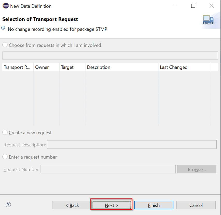Select 'Choose from requests in which I am involved'

click(5, 45)
